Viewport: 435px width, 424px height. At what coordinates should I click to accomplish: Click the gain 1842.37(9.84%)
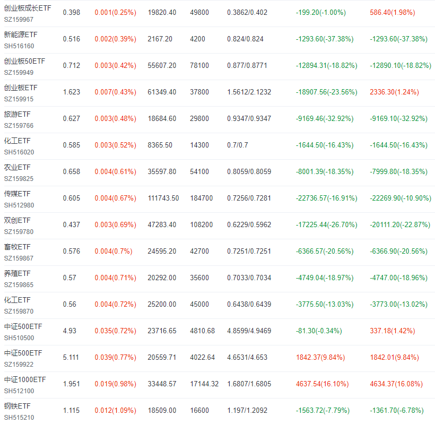[320, 358]
